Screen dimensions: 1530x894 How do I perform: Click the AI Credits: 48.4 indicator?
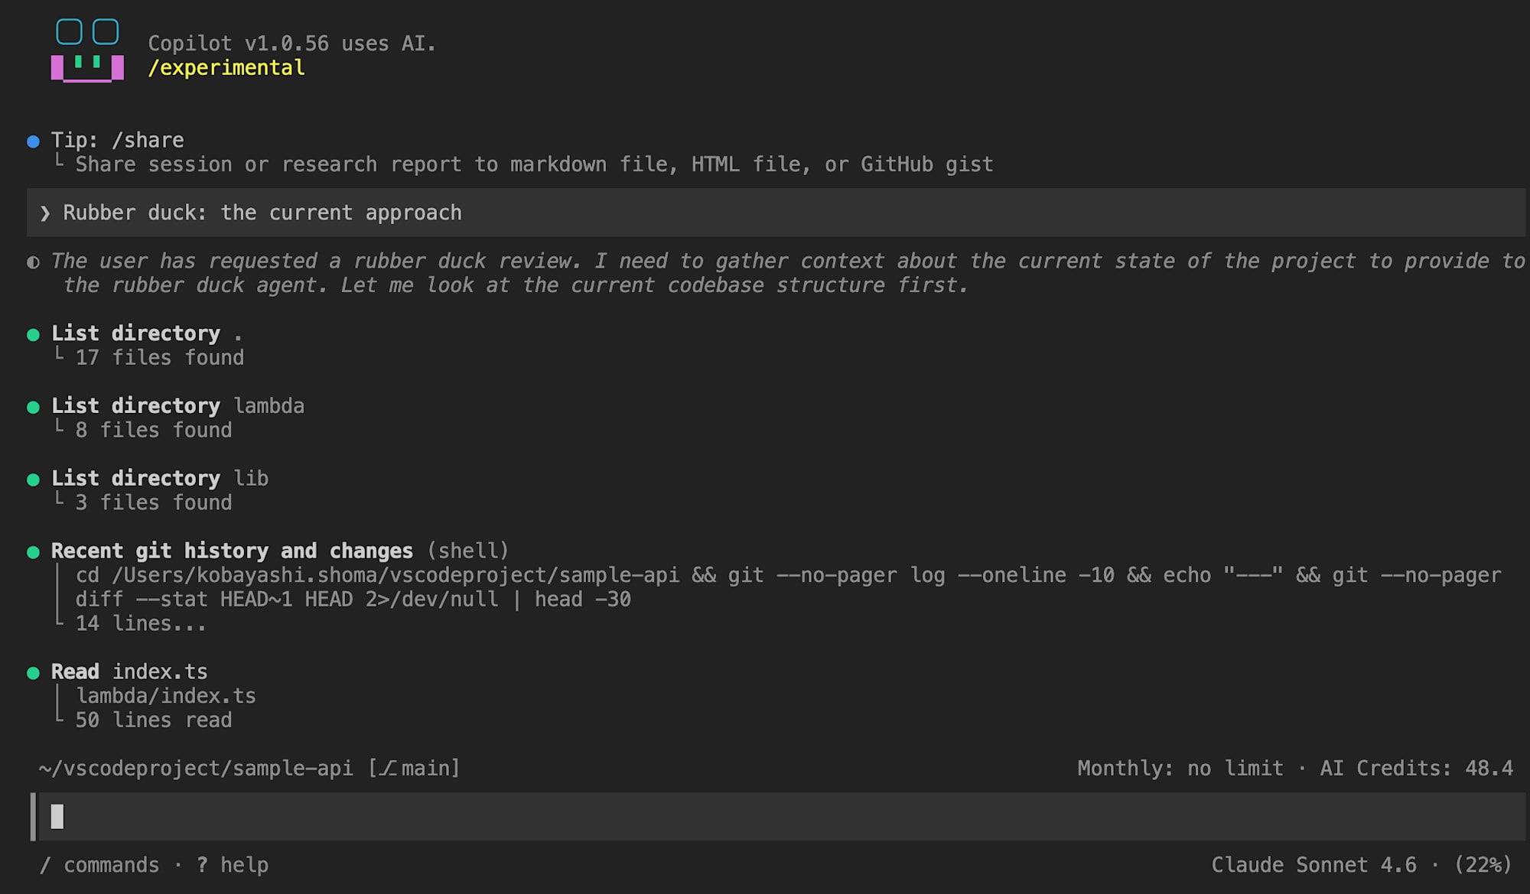pos(1417,768)
